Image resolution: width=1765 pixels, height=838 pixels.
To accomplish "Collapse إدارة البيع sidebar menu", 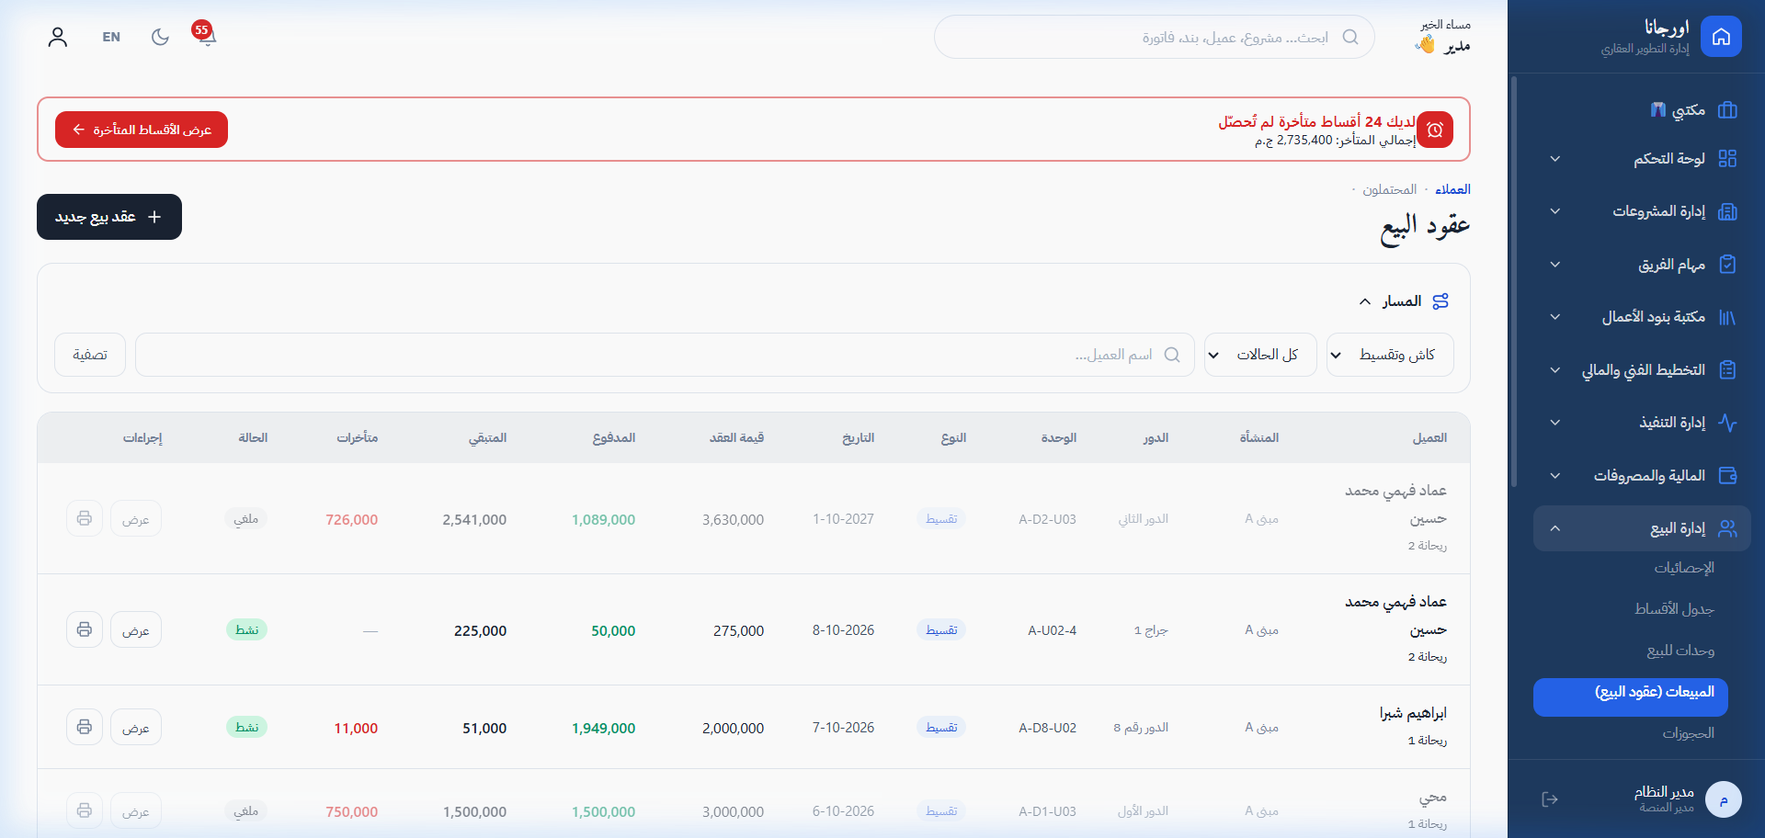I will pos(1642,528).
